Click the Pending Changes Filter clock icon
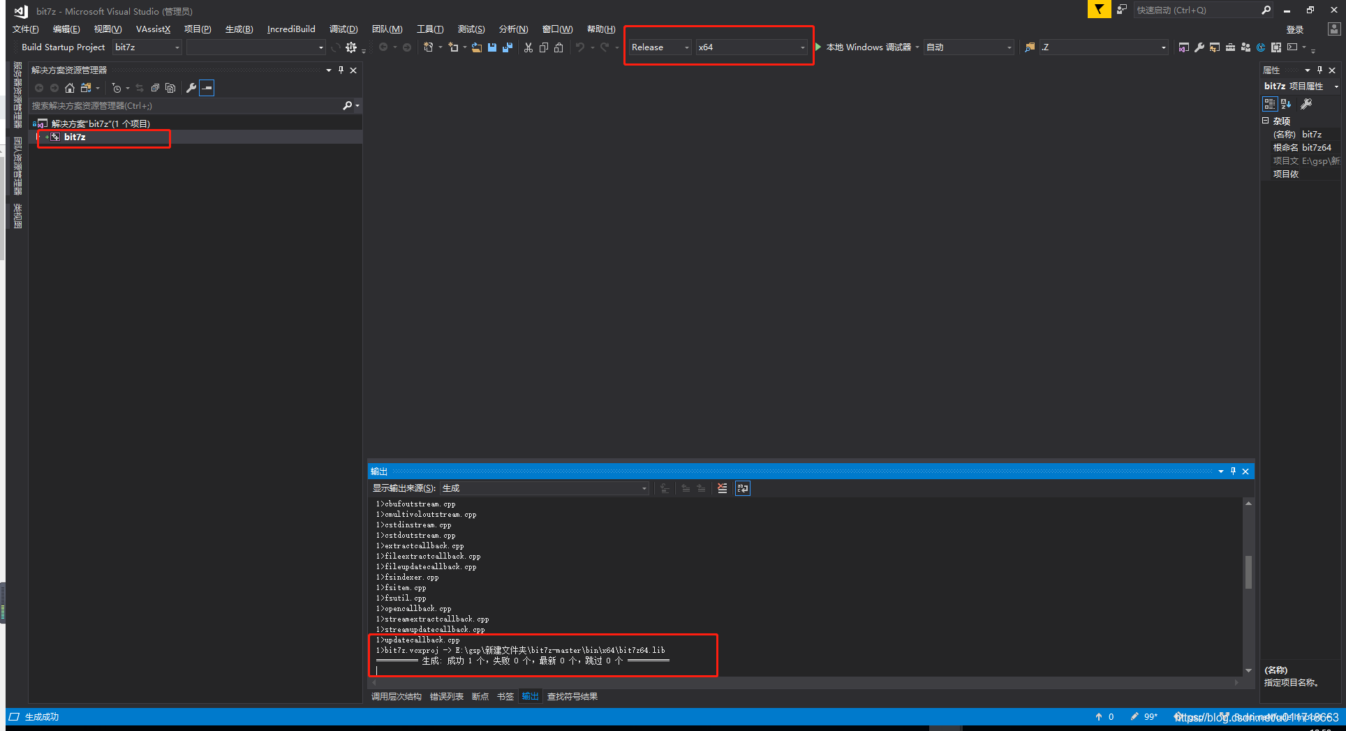Viewport: 1346px width, 731px height. [x=117, y=88]
